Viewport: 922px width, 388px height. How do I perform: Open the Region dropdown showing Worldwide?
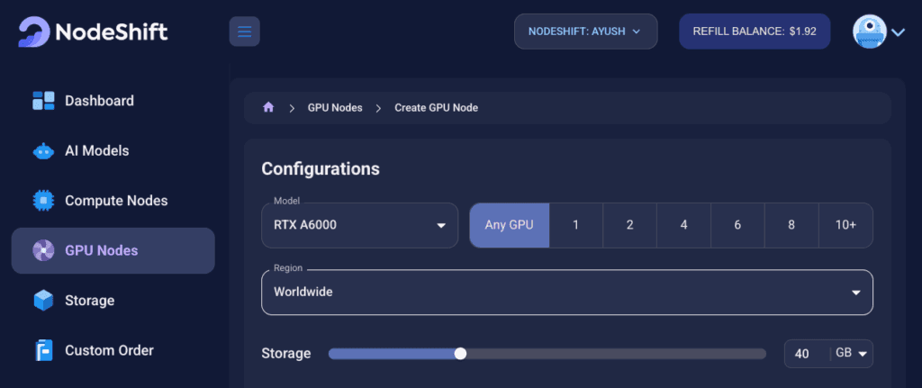tap(567, 293)
